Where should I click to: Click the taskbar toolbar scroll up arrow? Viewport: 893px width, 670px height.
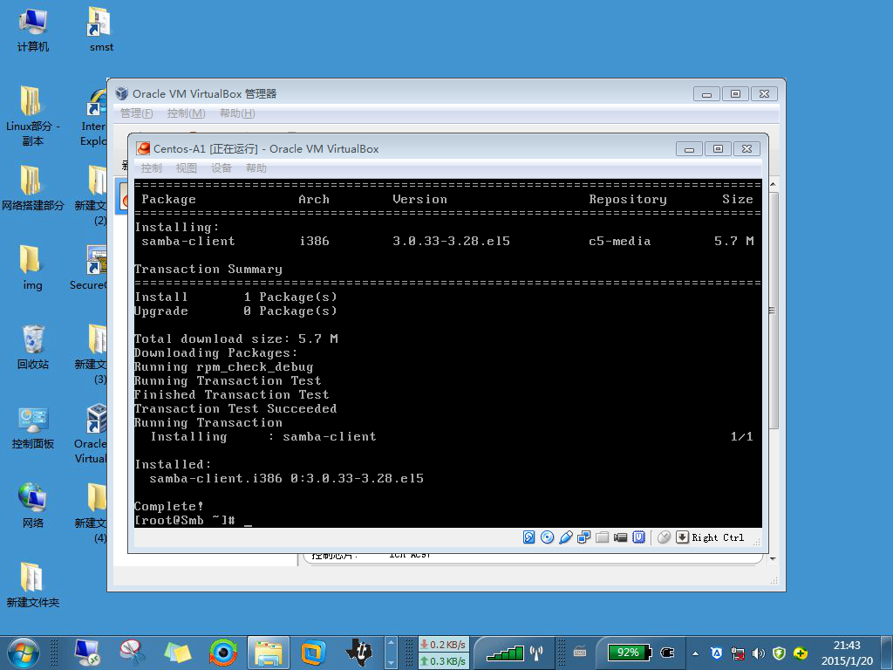(391, 642)
